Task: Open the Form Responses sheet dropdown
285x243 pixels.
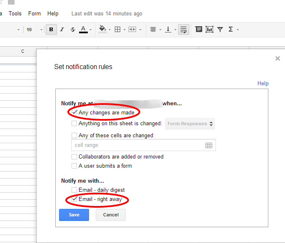Action: click(190, 124)
